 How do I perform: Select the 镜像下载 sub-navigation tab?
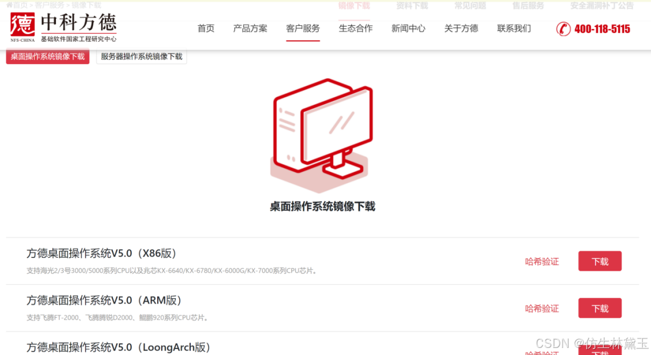pos(354,6)
